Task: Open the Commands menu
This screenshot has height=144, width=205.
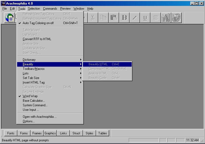Action: pyautogui.click(x=50, y=9)
